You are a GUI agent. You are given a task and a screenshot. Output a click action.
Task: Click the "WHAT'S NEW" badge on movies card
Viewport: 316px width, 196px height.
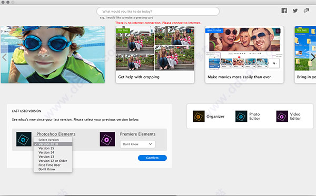[x=214, y=30]
